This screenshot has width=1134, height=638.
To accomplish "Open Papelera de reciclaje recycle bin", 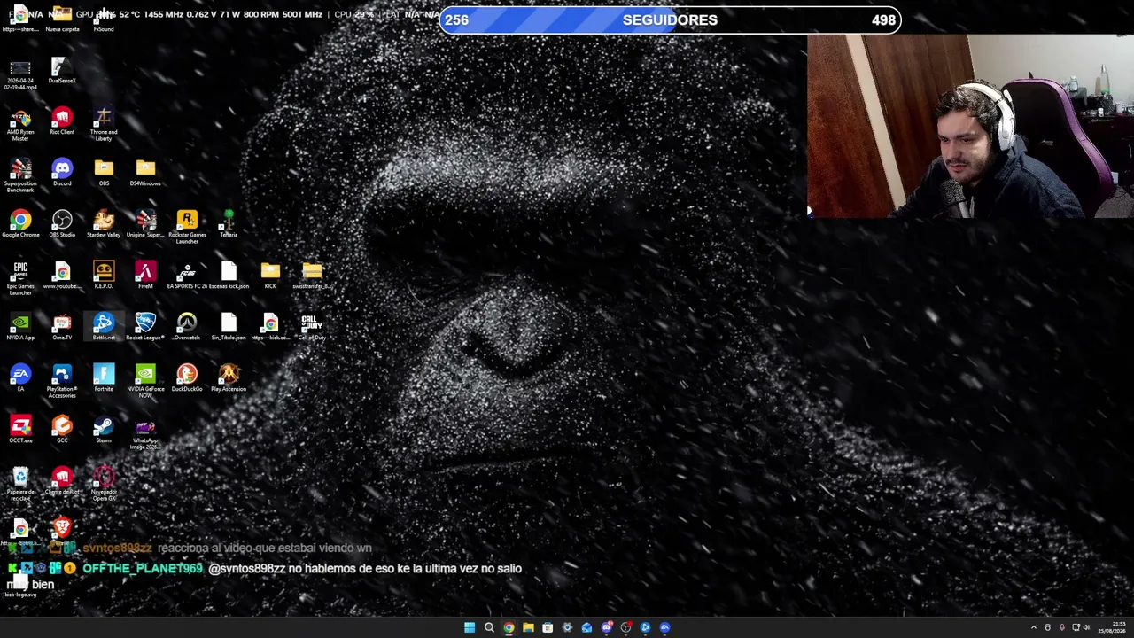I will coord(20,485).
